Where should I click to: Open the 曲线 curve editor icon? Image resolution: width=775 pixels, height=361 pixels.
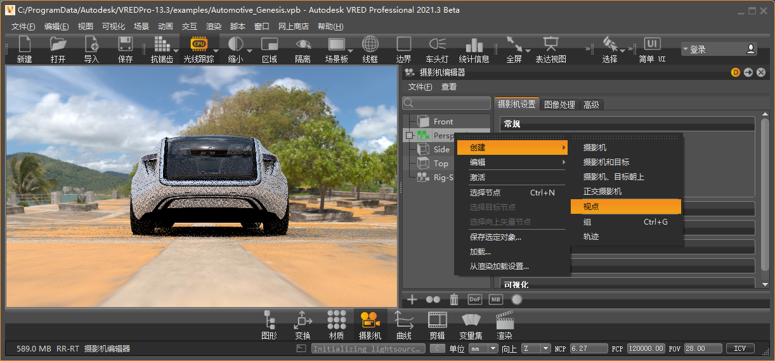point(404,319)
